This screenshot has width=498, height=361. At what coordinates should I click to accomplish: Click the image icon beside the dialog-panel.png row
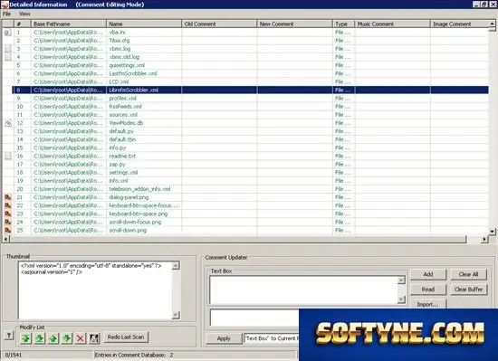pyautogui.click(x=8, y=197)
